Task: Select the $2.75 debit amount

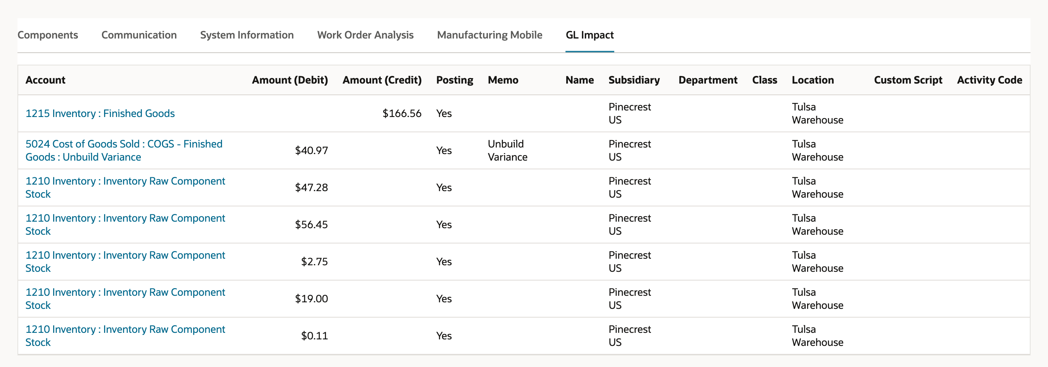Action: 314,261
